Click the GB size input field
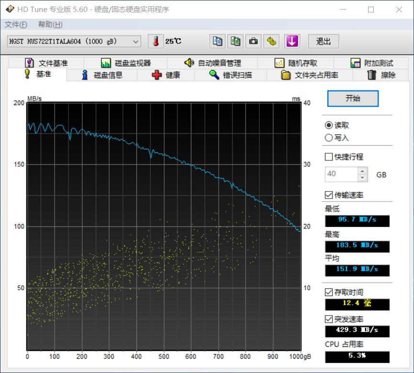 coord(341,174)
